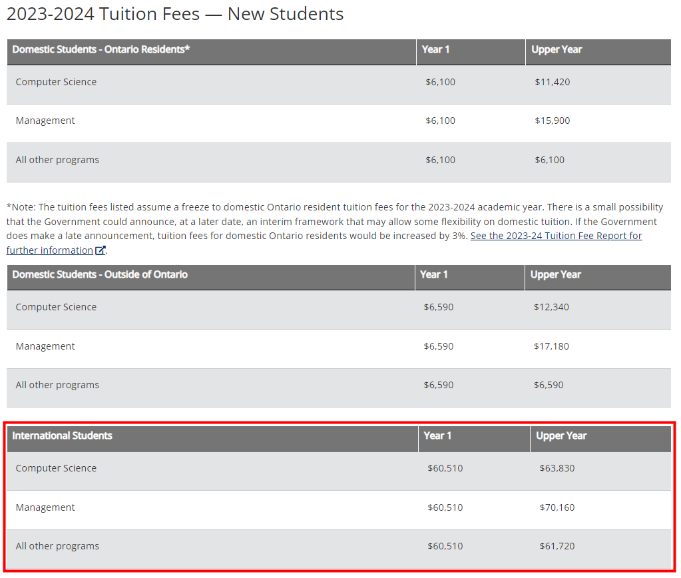The height and width of the screenshot is (578, 681).
Task: Click the external link icon after 'further information'
Action: [101, 250]
